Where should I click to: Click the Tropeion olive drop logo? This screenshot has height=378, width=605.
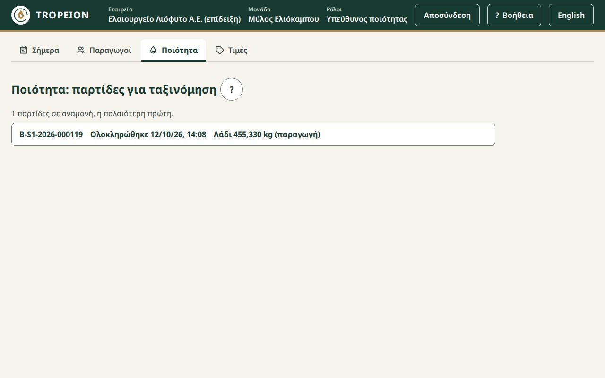pos(21,15)
